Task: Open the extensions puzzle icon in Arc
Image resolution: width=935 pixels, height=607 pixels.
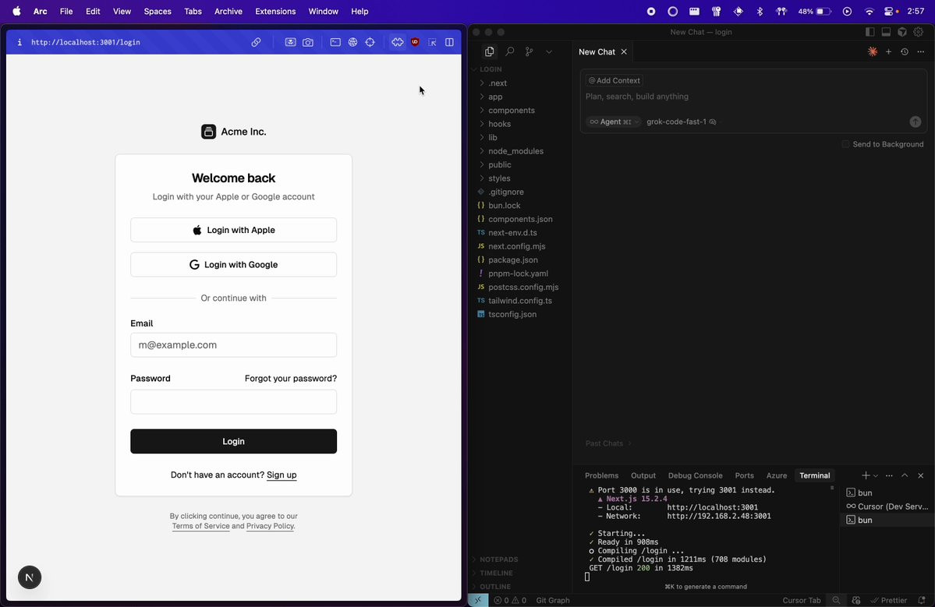Action: 397,42
